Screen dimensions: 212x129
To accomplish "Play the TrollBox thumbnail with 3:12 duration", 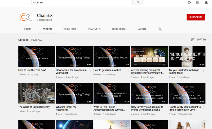I will coord(37,57).
